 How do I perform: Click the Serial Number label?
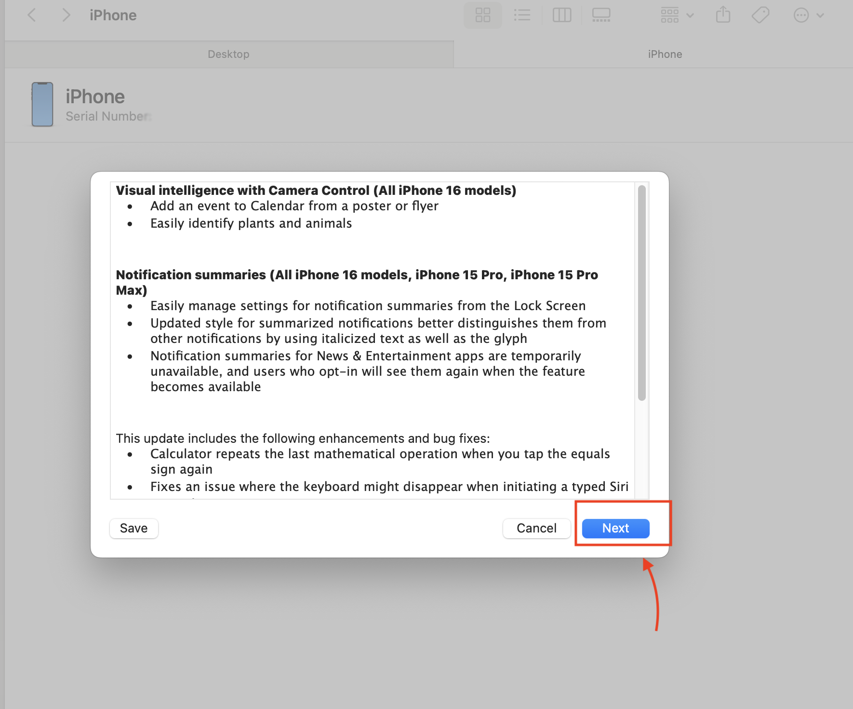[108, 116]
